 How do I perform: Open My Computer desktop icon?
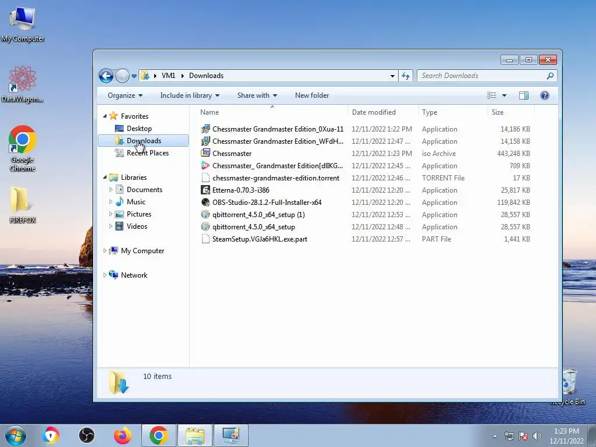[23, 24]
